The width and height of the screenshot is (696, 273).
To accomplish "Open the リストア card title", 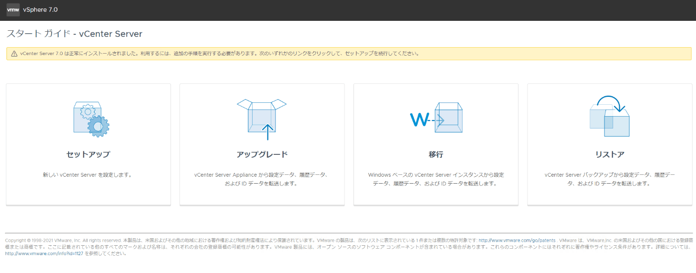I will [609, 154].
